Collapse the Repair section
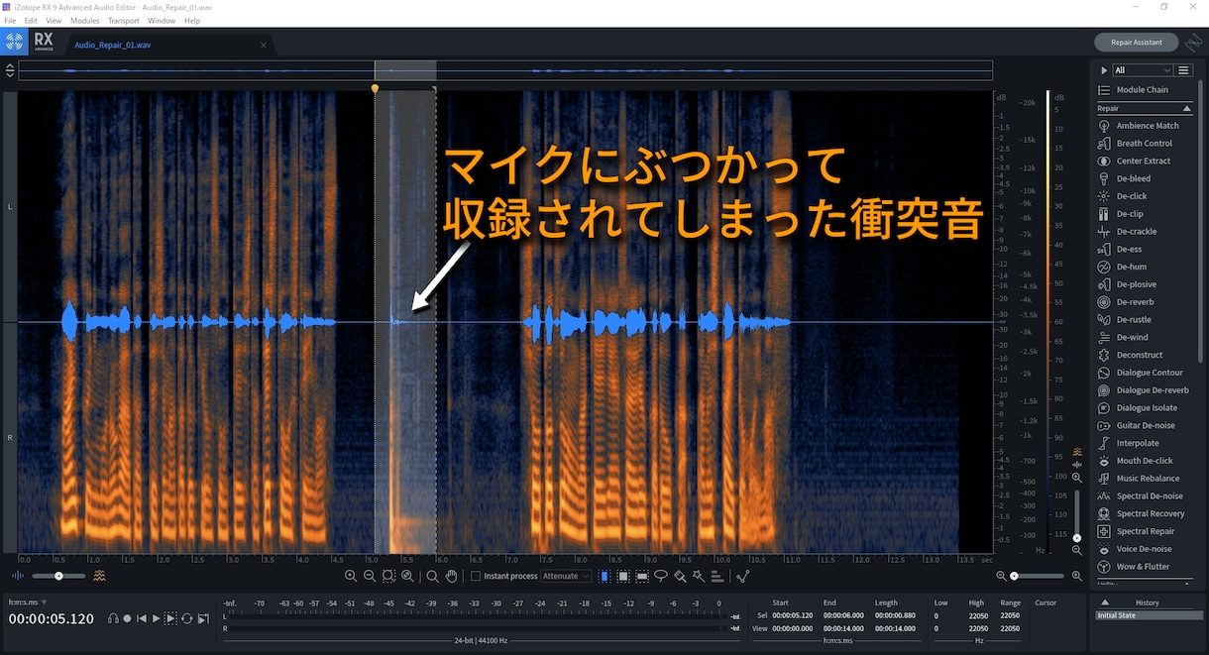1209x655 pixels. pos(1187,108)
